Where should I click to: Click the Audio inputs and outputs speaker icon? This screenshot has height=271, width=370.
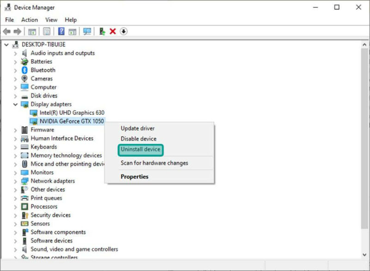point(25,53)
